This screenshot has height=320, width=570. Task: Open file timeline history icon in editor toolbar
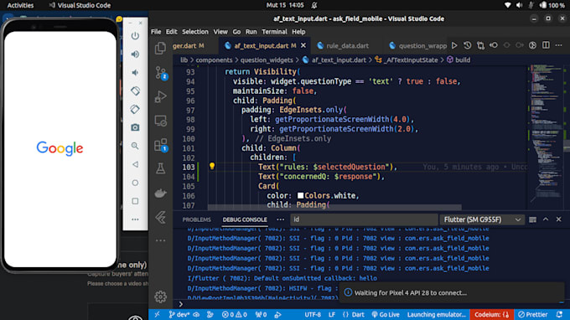468,45
